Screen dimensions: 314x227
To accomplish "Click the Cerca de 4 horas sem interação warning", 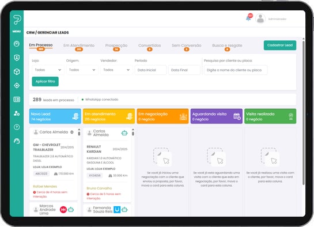I will (x=51, y=194).
